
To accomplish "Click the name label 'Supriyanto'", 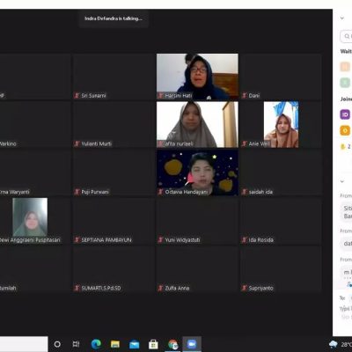I will point(261,288).
